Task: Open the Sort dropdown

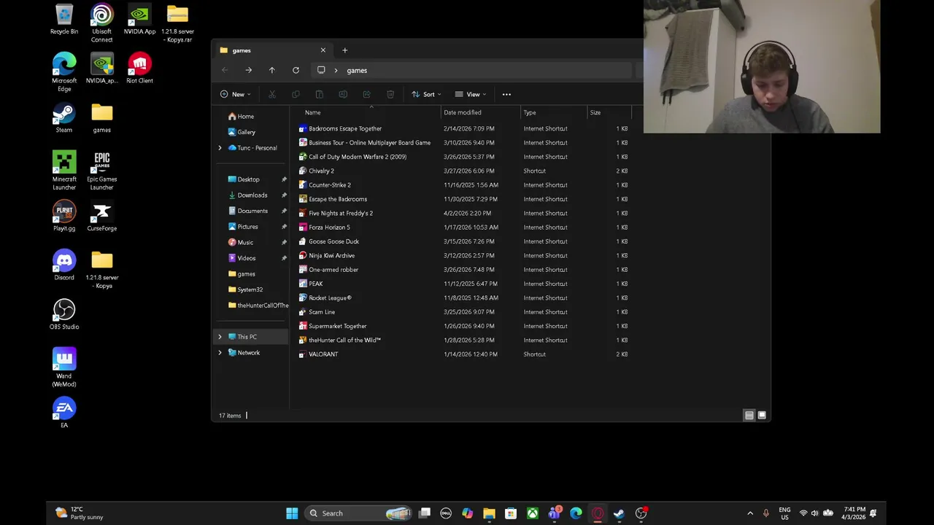Action: click(426, 94)
